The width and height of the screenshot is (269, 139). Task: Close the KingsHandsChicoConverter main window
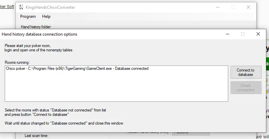(248, 7)
